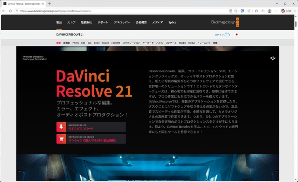This screenshot has width=298, height=182.
Task: Select the Media sub-navigation tab
Action: tap(191, 43)
